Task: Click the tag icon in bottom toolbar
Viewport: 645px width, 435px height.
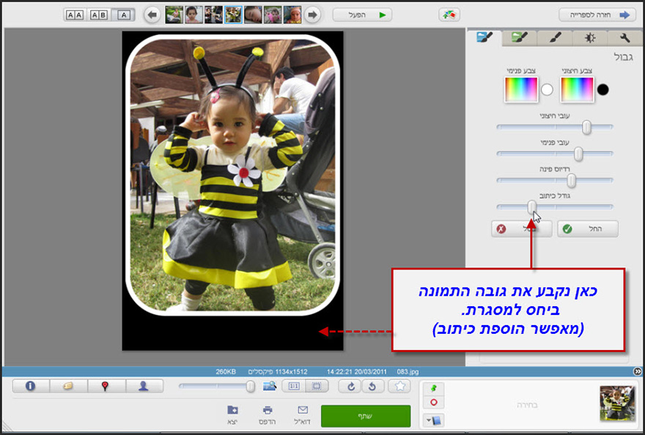Action: tap(69, 387)
